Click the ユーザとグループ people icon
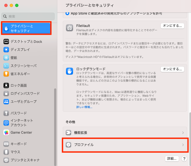This screenshot has height=166, width=191. (x=6, y=102)
